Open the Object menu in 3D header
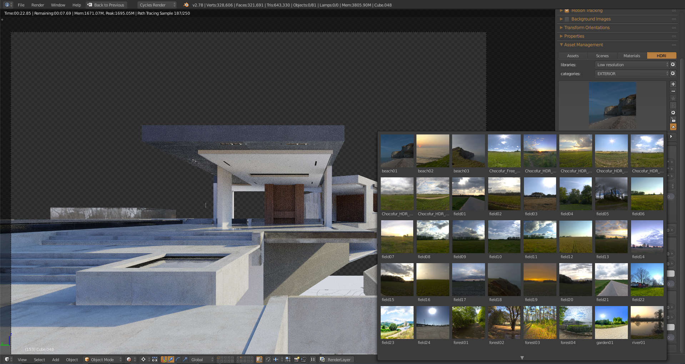Image resolution: width=685 pixels, height=364 pixels. tap(72, 360)
